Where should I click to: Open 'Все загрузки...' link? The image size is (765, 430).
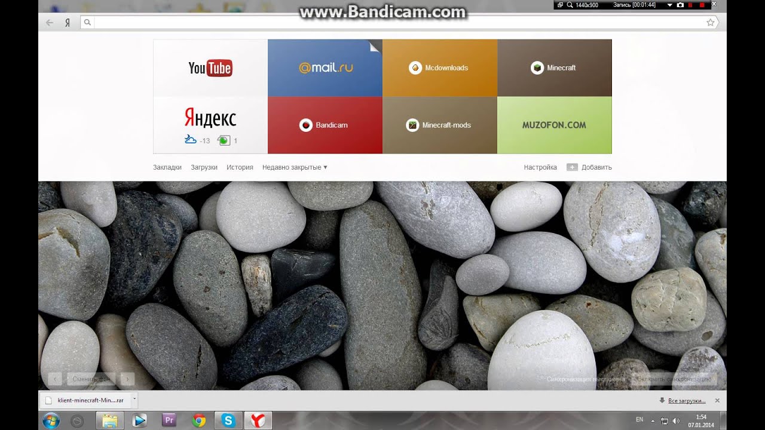687,401
